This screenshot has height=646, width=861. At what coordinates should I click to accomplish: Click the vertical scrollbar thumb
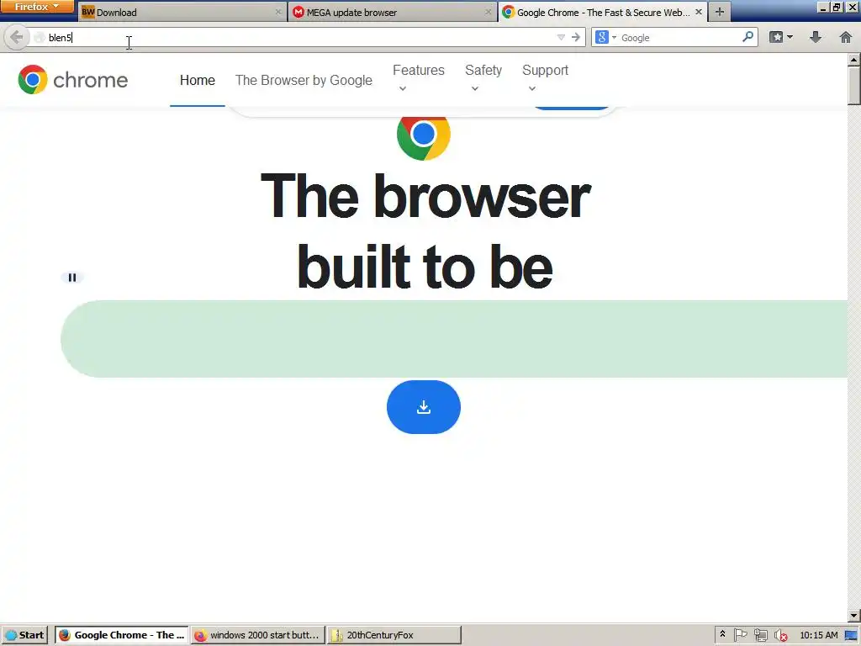coord(854,85)
